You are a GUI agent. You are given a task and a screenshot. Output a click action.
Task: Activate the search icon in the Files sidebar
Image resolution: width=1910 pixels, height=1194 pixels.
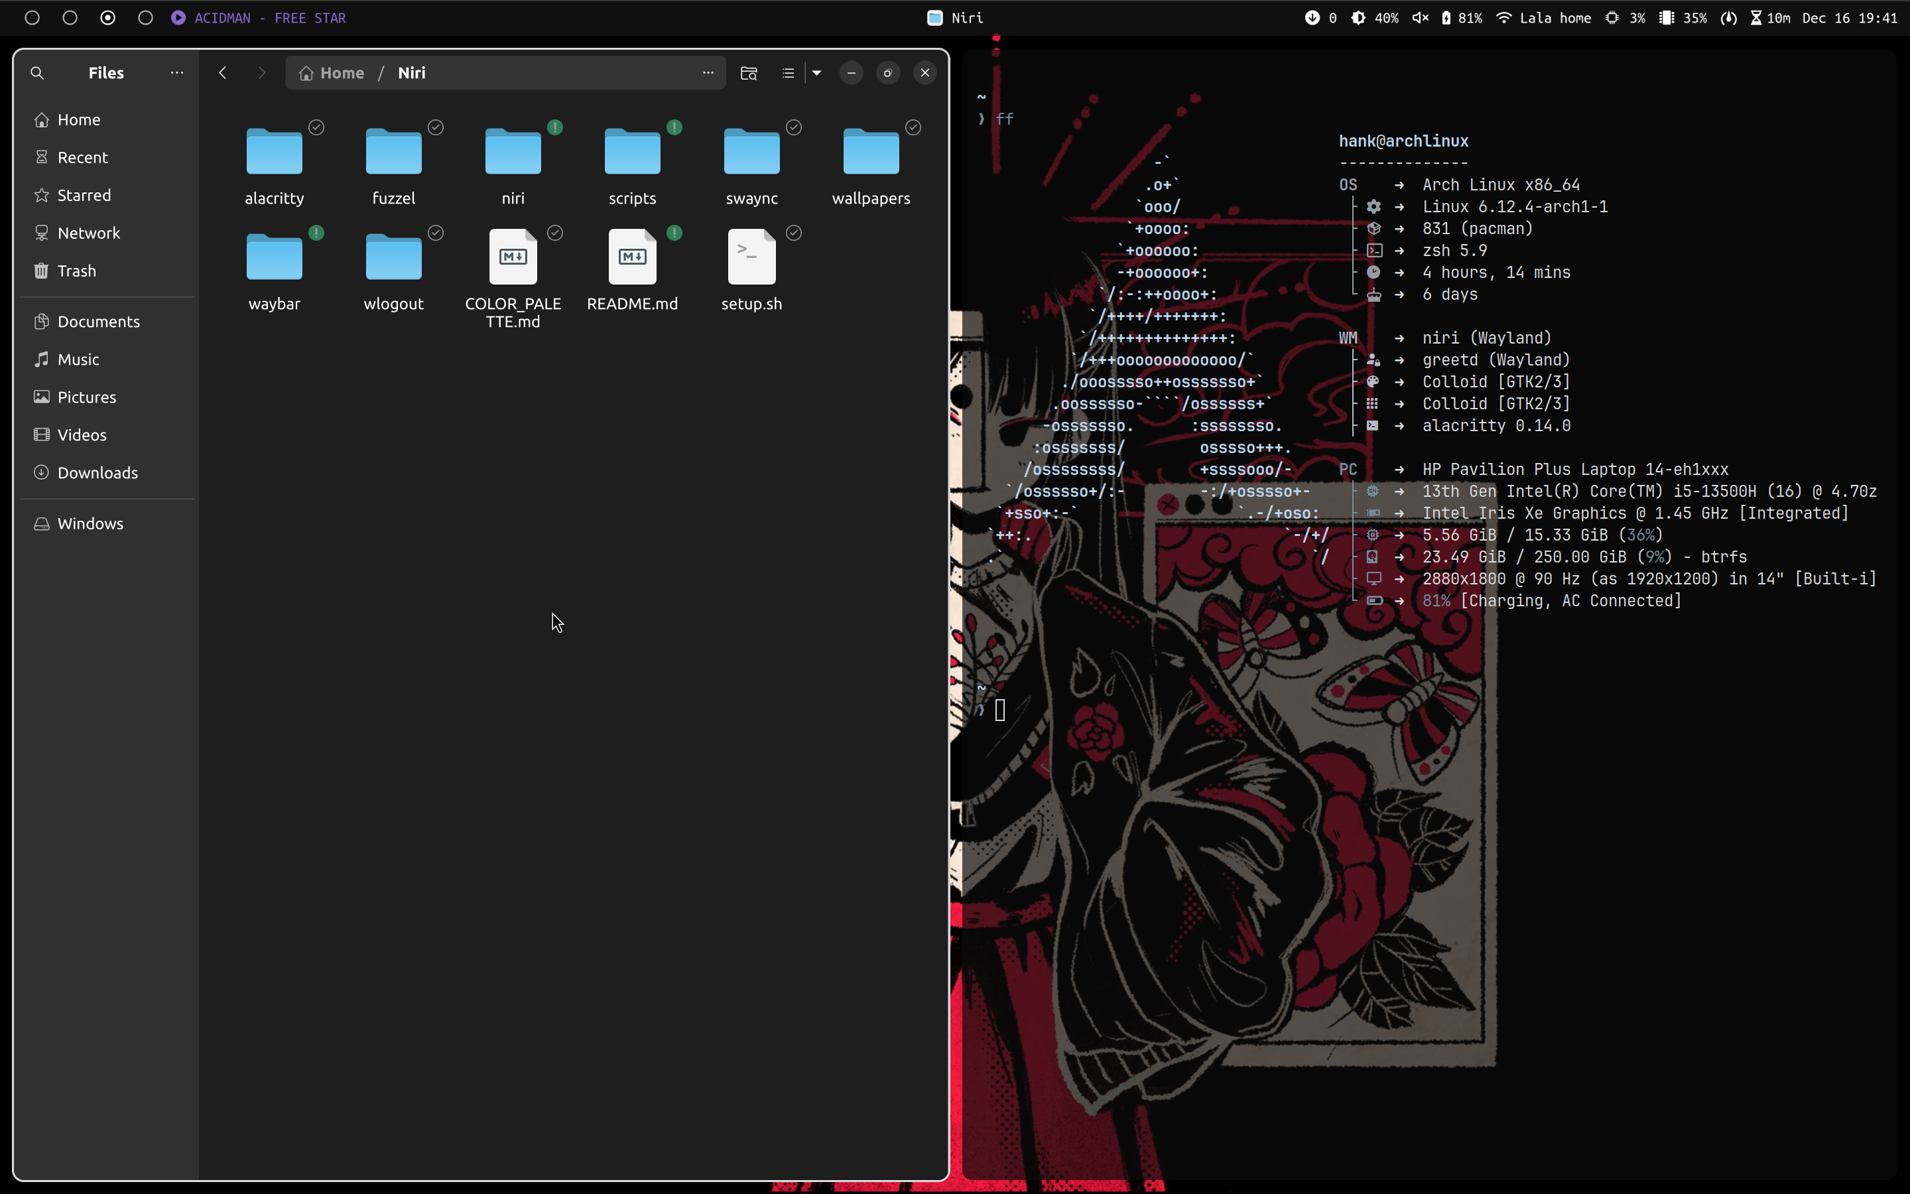pyautogui.click(x=37, y=73)
